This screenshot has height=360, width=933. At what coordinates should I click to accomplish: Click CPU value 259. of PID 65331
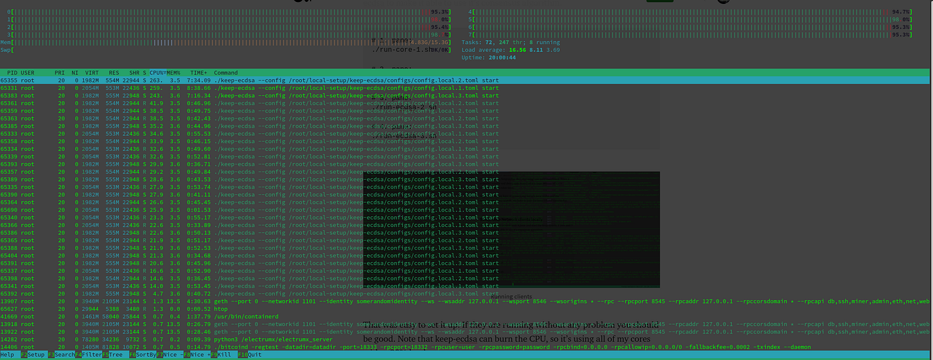pos(157,88)
